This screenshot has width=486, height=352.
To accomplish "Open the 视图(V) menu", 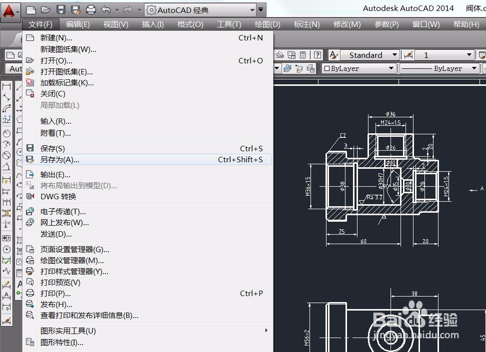I will coord(115,24).
